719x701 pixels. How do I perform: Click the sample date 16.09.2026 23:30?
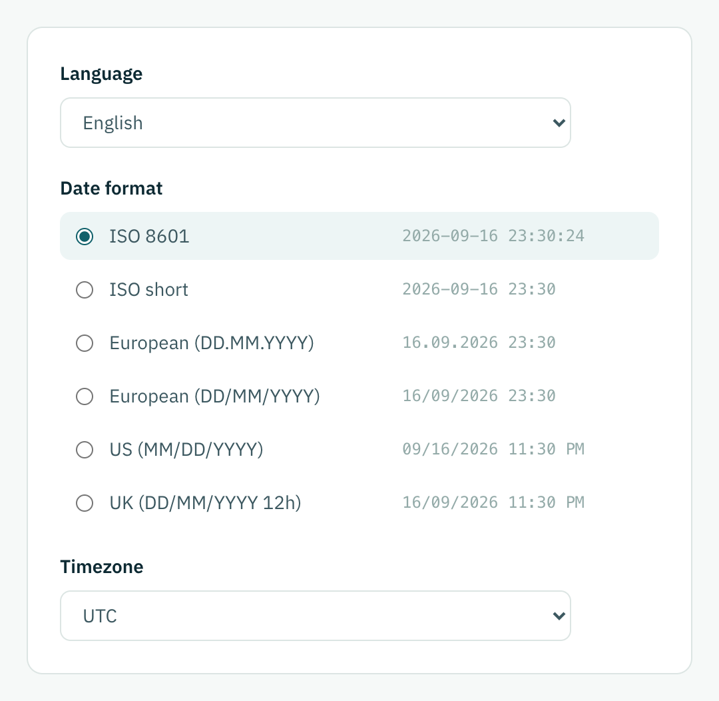pyautogui.click(x=479, y=343)
